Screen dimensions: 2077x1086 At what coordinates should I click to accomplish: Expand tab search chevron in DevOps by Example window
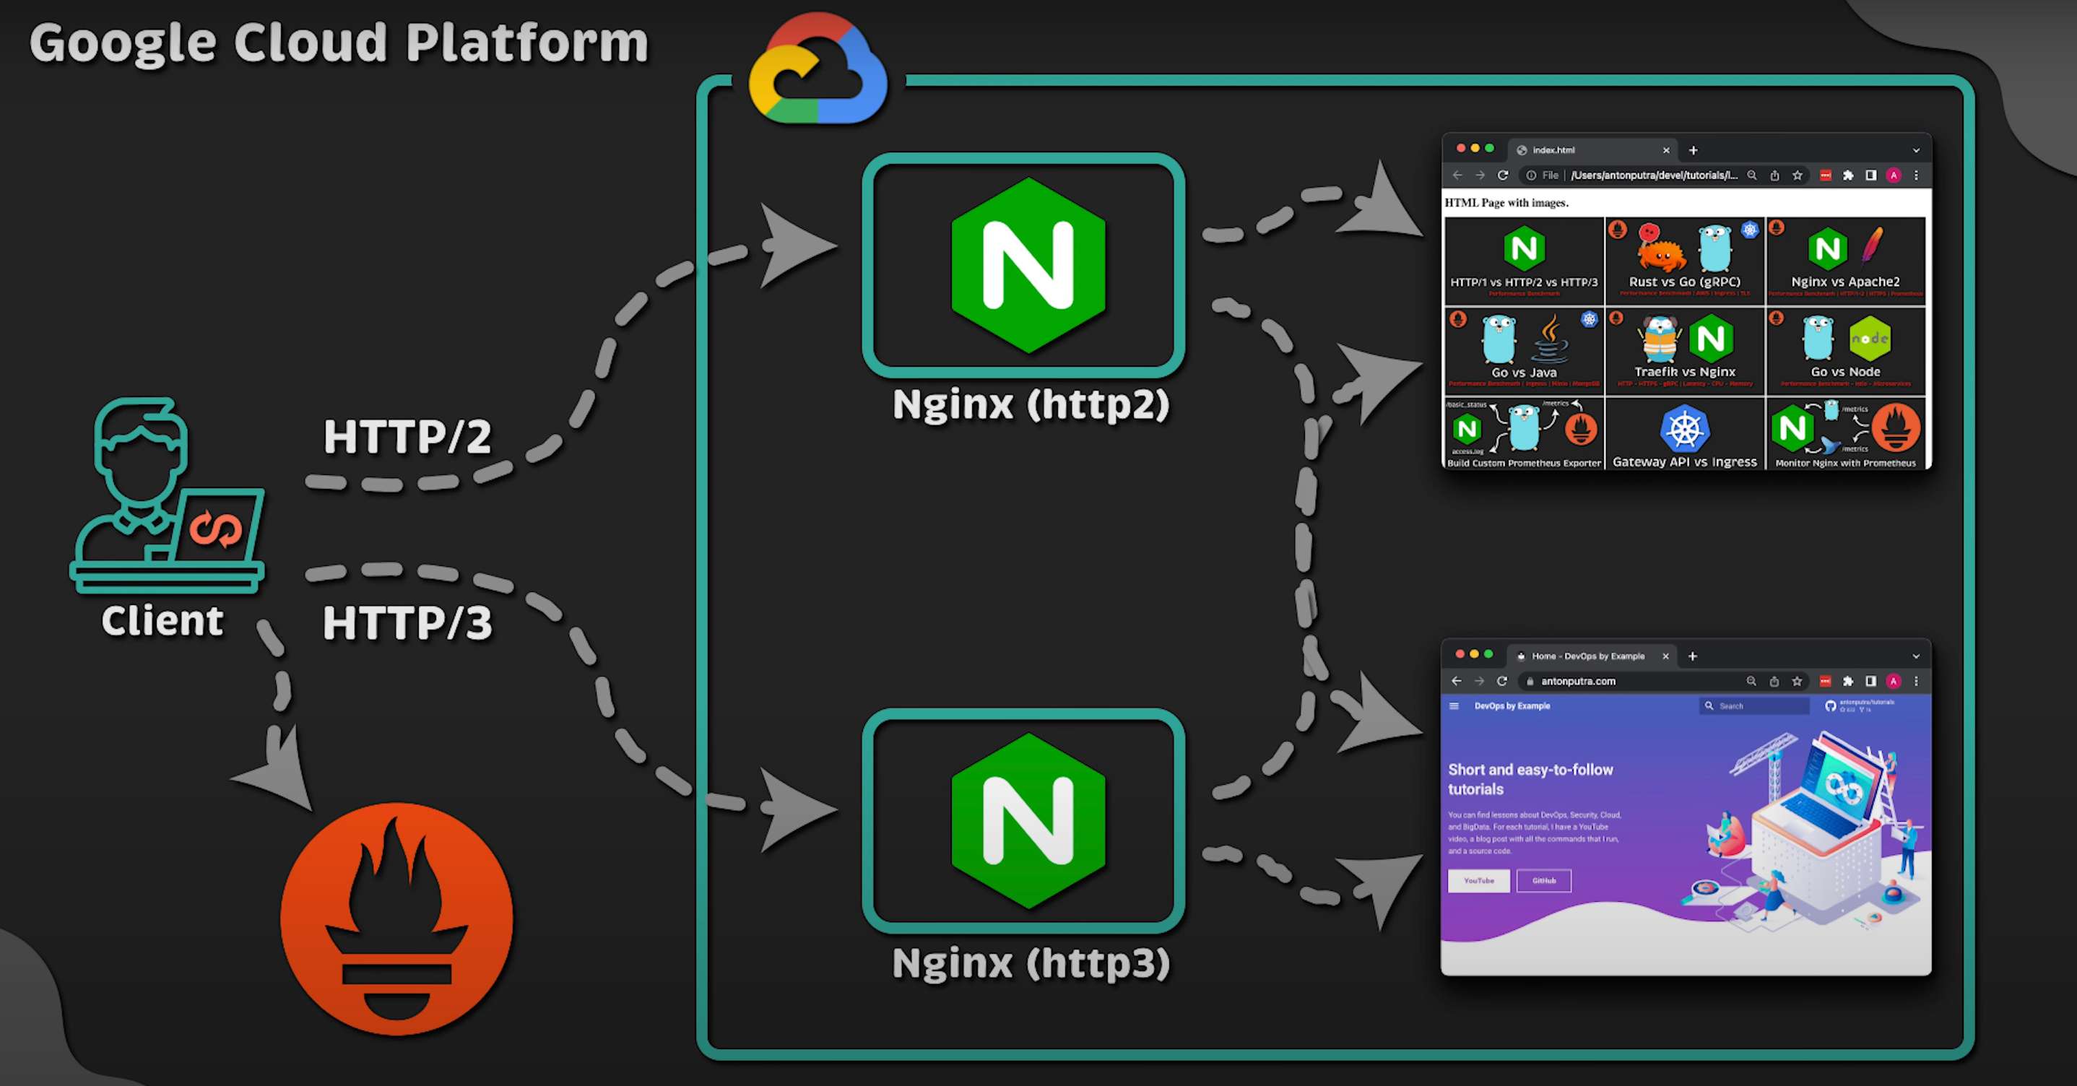click(x=1917, y=656)
